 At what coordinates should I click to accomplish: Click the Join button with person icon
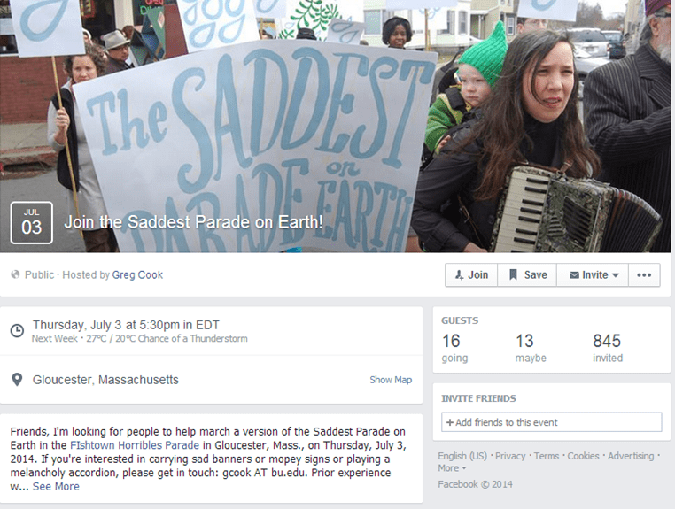click(471, 275)
